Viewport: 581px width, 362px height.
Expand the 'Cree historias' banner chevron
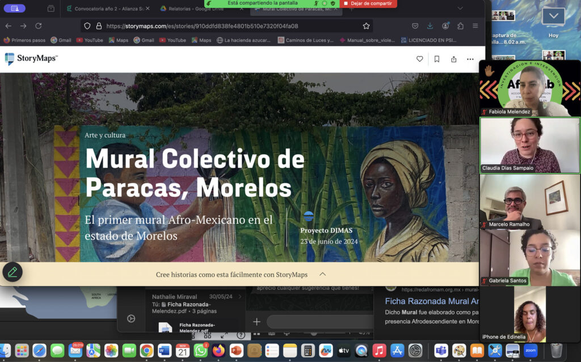322,274
